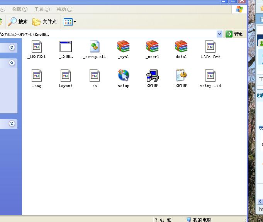Click the 转到 go button

click(235, 34)
